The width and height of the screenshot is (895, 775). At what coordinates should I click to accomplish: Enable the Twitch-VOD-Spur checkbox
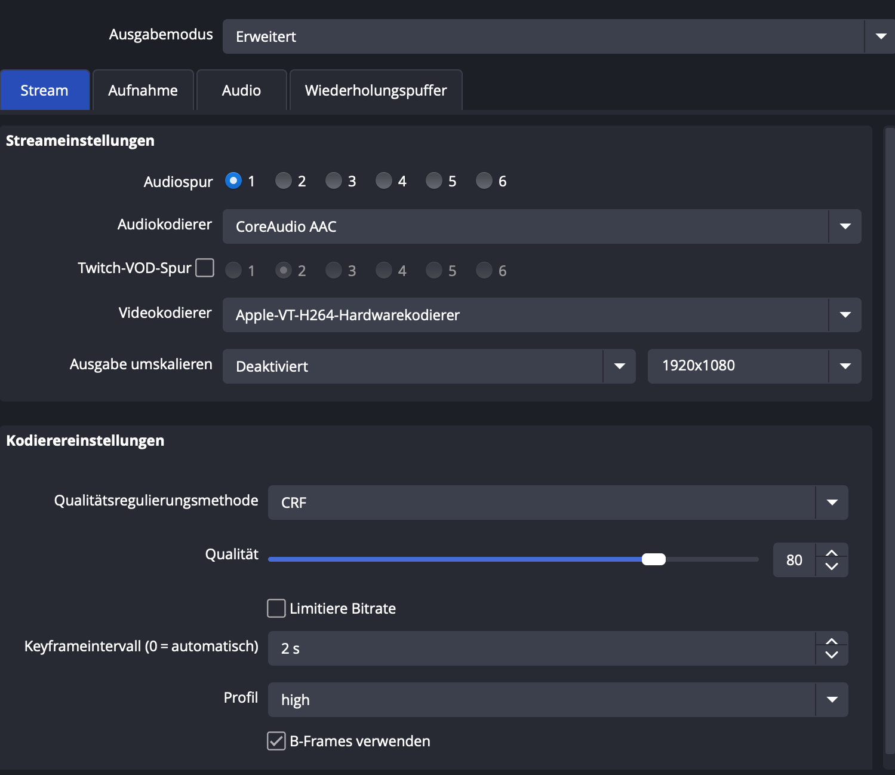tap(205, 268)
